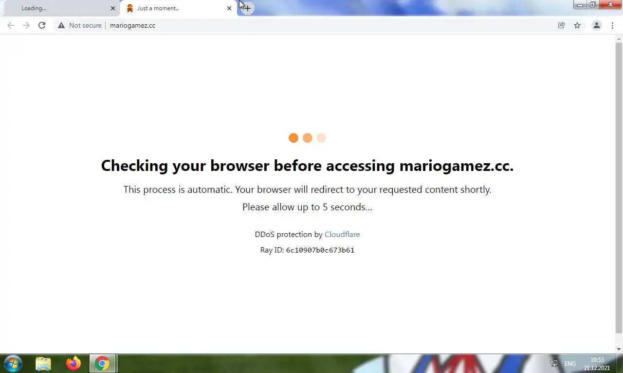Follow the Cloudflare link
This screenshot has height=373, width=623.
pyautogui.click(x=342, y=234)
